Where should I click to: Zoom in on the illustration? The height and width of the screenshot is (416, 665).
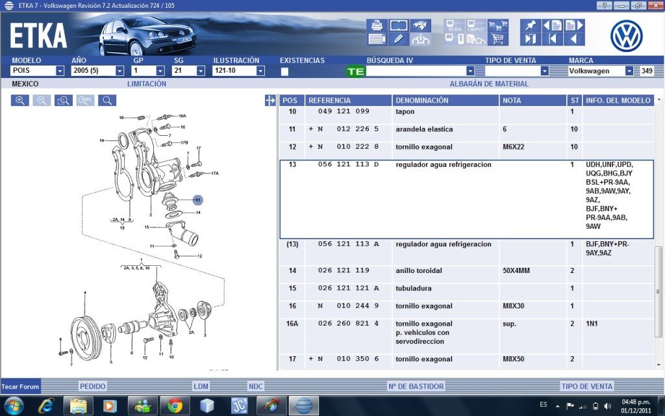click(20, 101)
